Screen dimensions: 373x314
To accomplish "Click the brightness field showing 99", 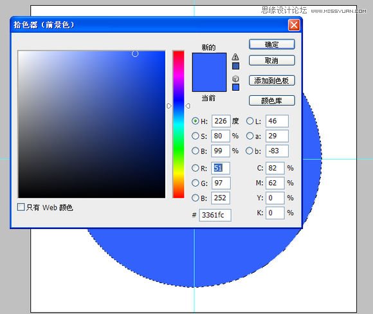I will (221, 151).
